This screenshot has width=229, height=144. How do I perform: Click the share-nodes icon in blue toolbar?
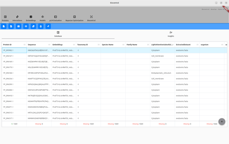(x=48, y=26)
